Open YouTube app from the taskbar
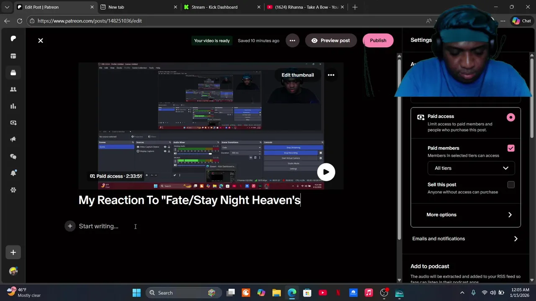Viewport: 536px width, 301px height. pos(322,293)
